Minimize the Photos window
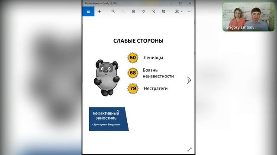Screen dimensions: 277x155 171,3
